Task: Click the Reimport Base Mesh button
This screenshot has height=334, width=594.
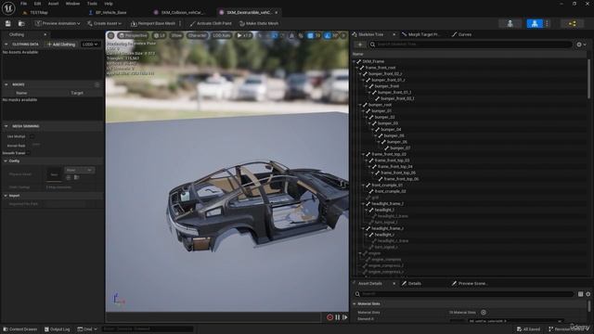Action: click(153, 23)
